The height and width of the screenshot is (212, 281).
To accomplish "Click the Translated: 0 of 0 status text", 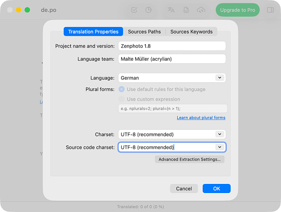I will [140, 207].
